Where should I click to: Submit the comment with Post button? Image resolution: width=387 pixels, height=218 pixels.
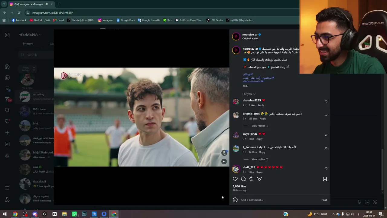tap(324, 200)
